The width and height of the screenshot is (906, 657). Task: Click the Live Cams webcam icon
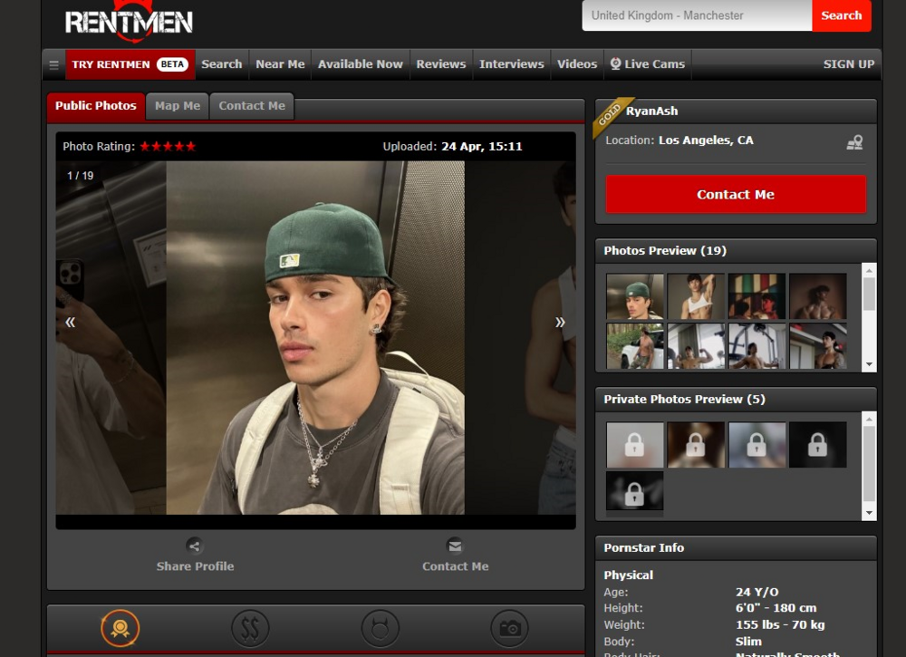coord(616,64)
